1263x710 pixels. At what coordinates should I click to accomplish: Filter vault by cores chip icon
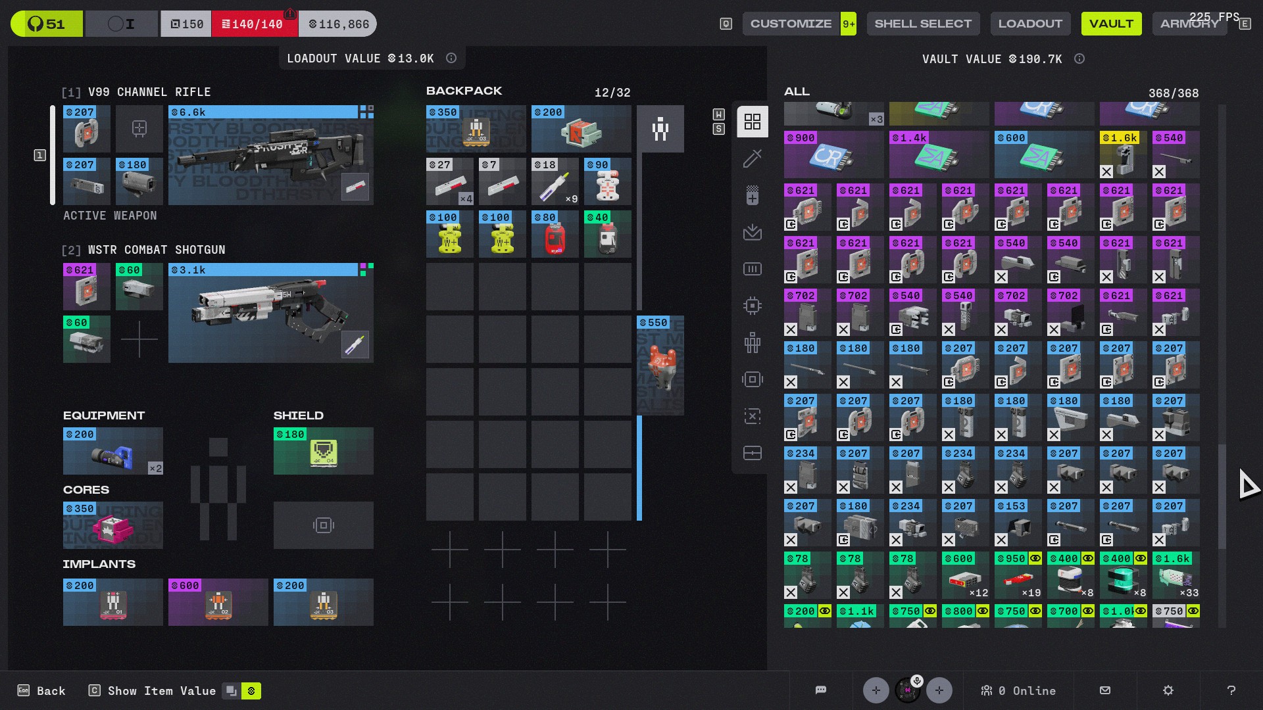(x=753, y=306)
